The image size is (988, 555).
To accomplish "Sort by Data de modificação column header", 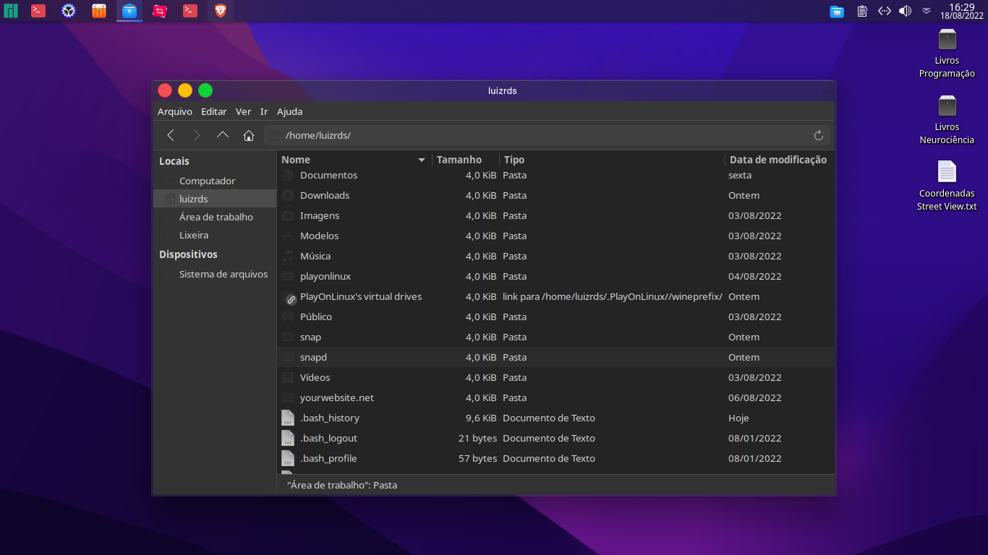I will coord(780,160).
